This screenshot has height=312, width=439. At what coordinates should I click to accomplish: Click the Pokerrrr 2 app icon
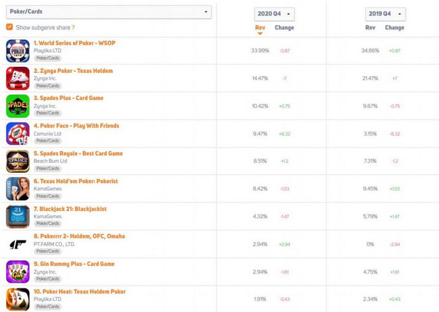[18, 244]
